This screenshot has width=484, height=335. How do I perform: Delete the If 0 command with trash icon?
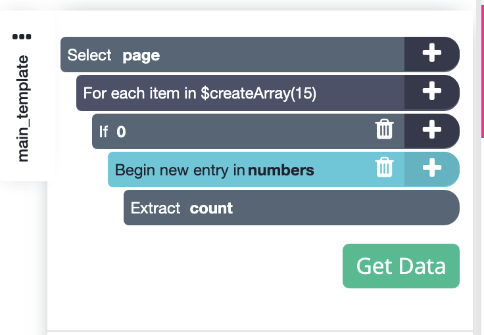(384, 131)
